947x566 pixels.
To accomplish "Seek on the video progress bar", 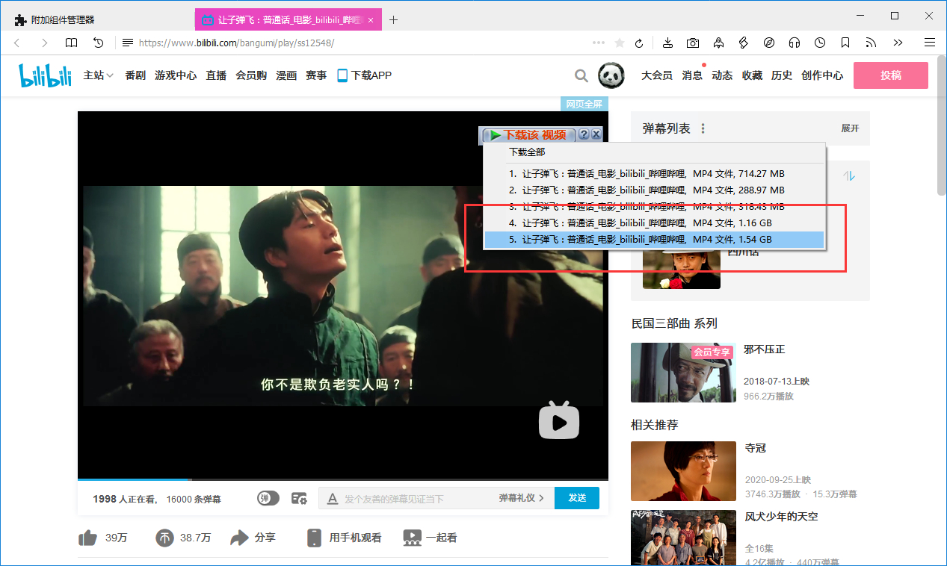I will click(x=343, y=479).
